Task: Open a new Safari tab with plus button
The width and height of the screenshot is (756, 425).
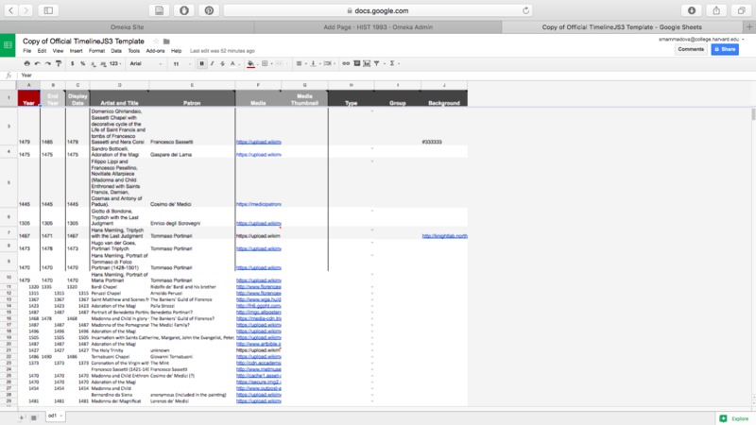Action: [x=749, y=27]
